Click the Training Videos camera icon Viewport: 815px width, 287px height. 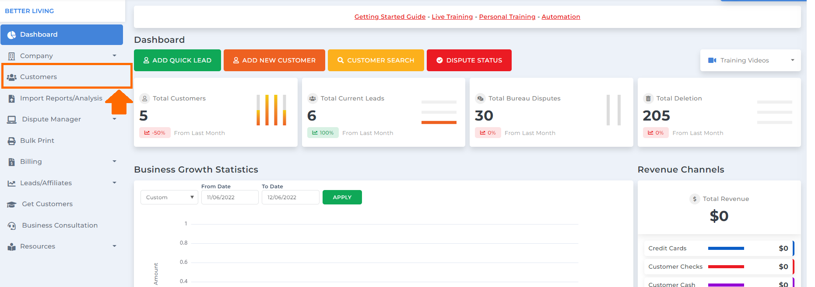pyautogui.click(x=712, y=60)
